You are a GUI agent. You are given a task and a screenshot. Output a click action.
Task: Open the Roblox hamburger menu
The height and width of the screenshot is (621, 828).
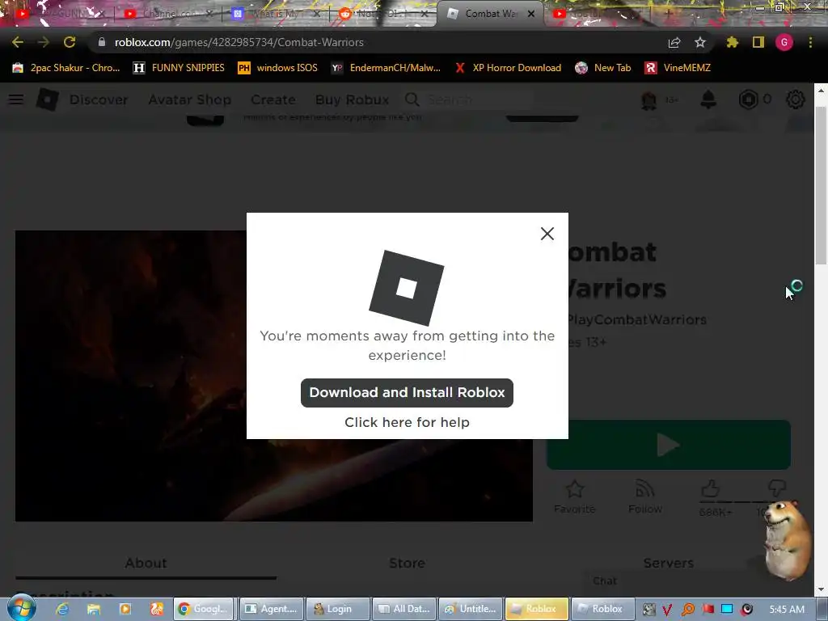(16, 99)
